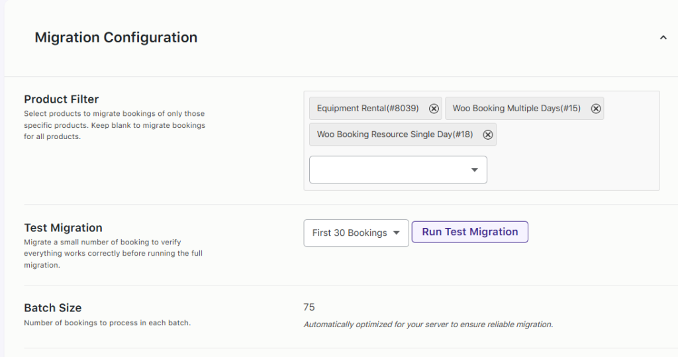Image resolution: width=678 pixels, height=357 pixels.
Task: Click the 'Automatically optimized for your server' note
Action: pyautogui.click(x=428, y=325)
